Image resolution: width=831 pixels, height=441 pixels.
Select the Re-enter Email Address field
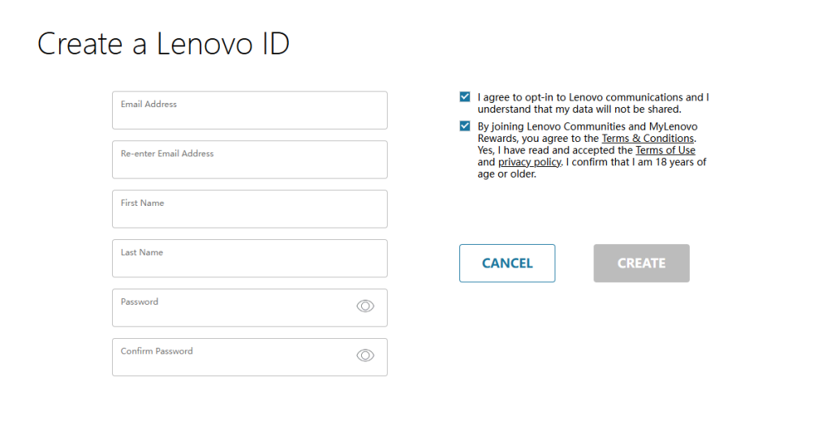(x=250, y=160)
